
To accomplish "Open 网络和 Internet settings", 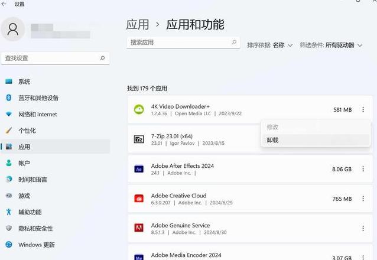I will 55,114.
